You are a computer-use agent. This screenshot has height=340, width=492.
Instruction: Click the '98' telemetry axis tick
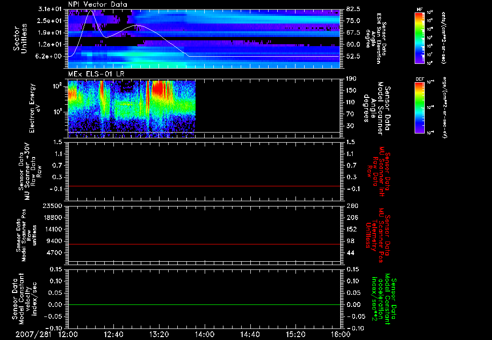click(350, 241)
